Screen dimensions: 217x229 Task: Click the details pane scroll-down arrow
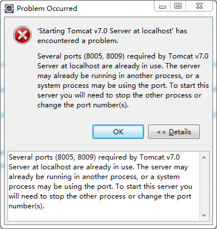[204, 216]
